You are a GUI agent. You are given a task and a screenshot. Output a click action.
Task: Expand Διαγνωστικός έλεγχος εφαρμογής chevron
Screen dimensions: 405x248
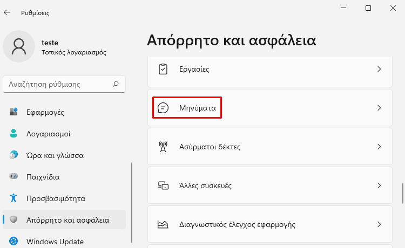pos(379,224)
